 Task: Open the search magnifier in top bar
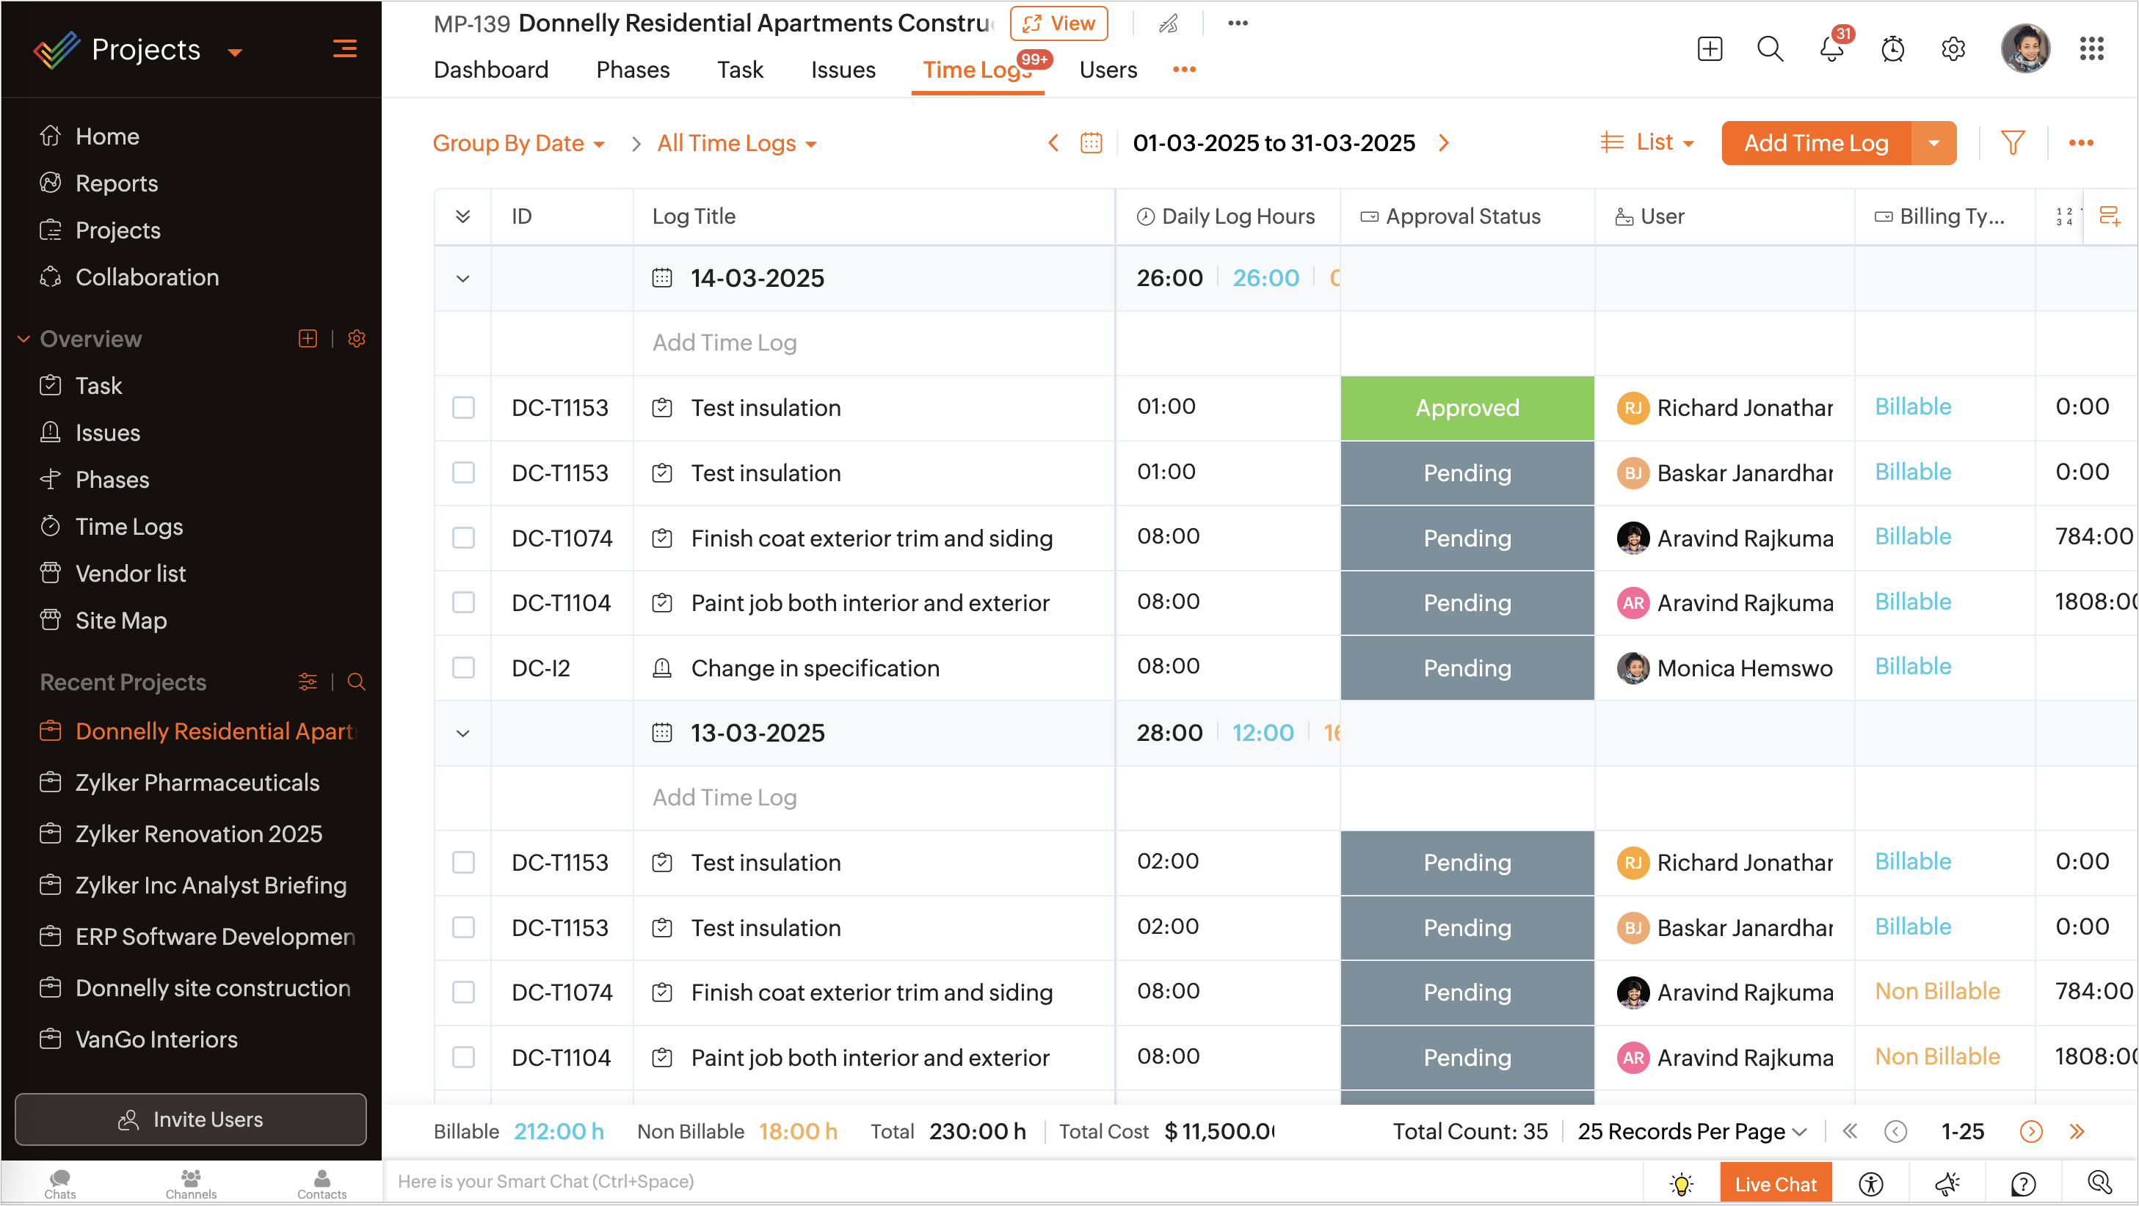1770,49
